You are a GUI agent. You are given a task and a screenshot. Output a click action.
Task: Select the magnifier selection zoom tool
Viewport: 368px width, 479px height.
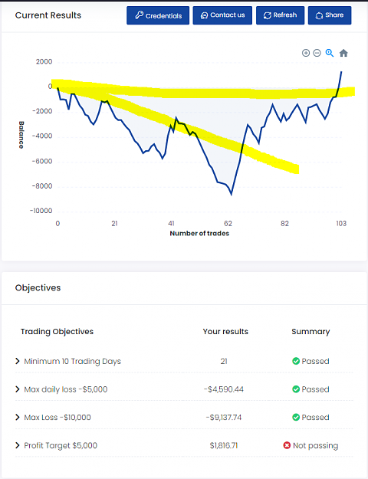tap(330, 53)
